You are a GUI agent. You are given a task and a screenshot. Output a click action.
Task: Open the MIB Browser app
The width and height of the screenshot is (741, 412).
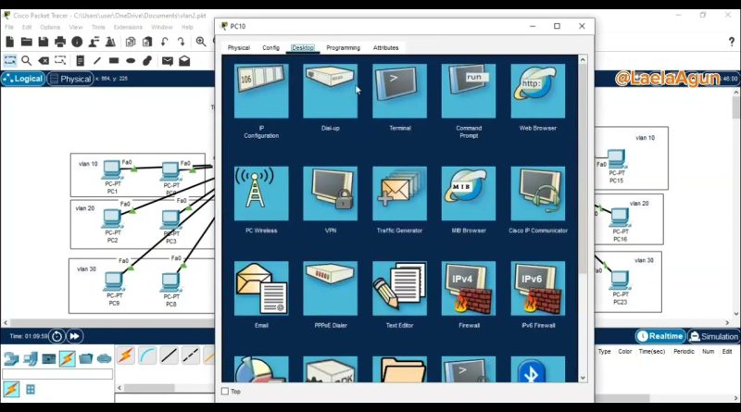pyautogui.click(x=469, y=194)
